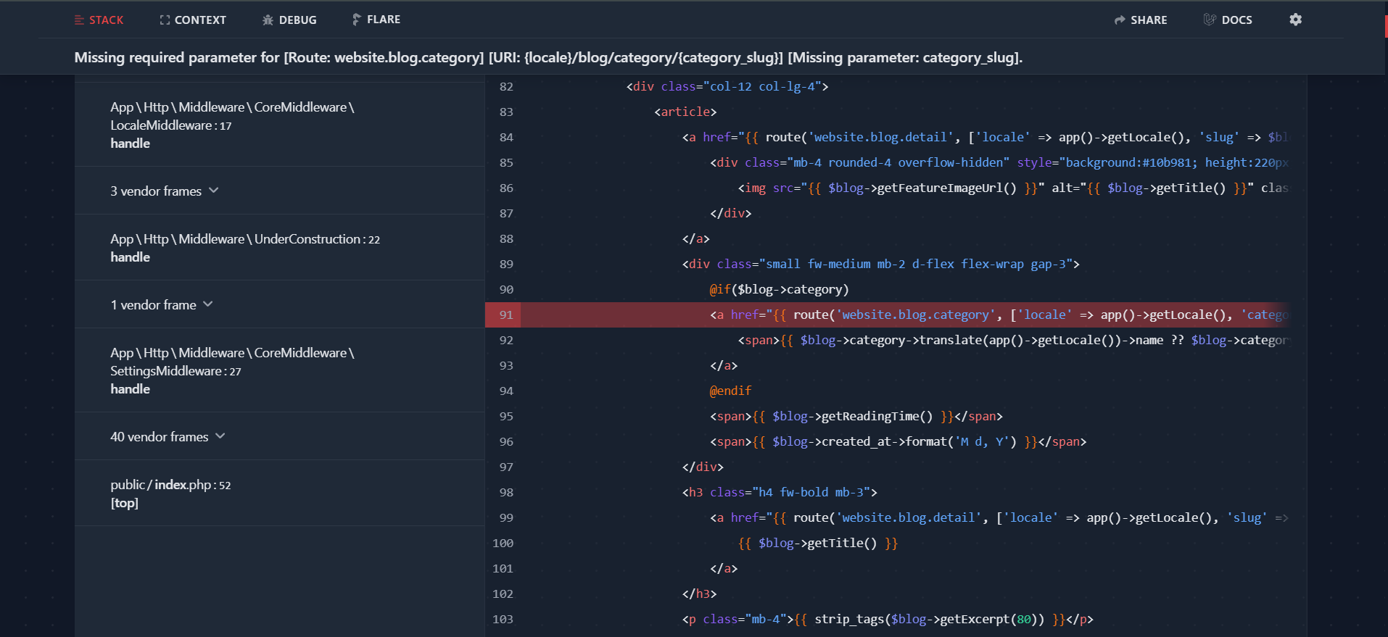
Task: Click the Debug bug icon
Action: pyautogui.click(x=268, y=20)
